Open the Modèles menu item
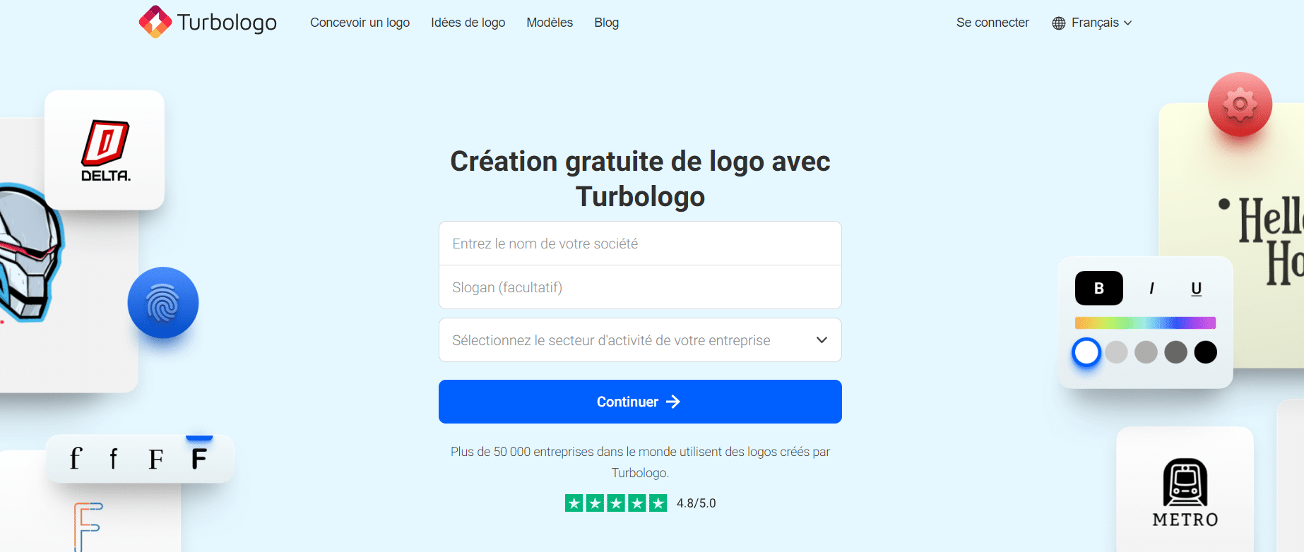The image size is (1304, 552). pyautogui.click(x=550, y=23)
